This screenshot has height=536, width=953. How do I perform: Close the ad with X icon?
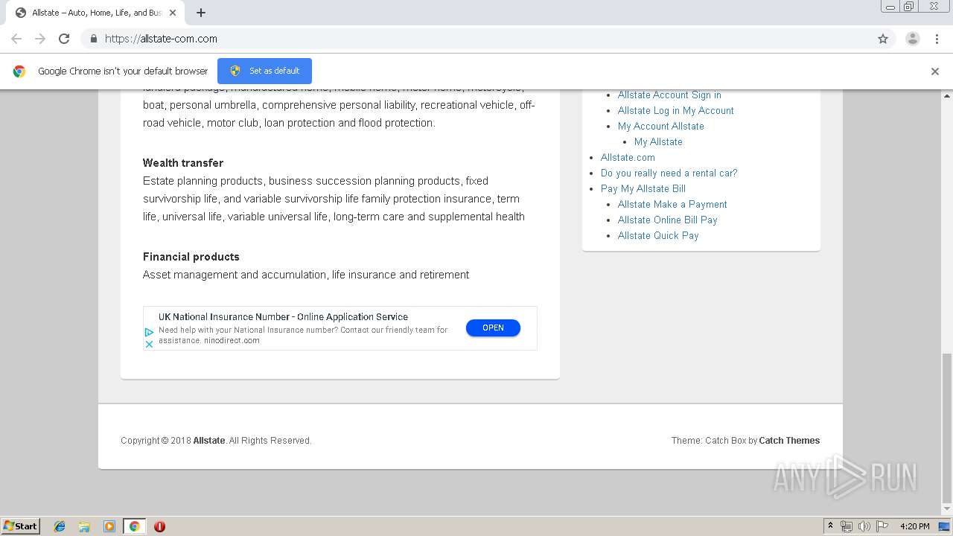pos(149,344)
